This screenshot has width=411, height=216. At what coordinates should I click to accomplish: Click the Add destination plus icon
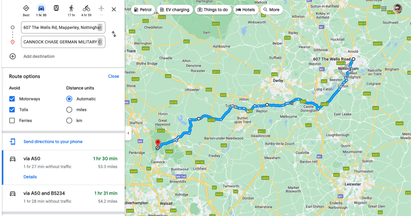point(13,56)
